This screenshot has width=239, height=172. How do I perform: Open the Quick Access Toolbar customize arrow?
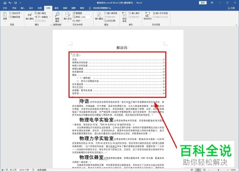pyautogui.click(x=20, y=3)
